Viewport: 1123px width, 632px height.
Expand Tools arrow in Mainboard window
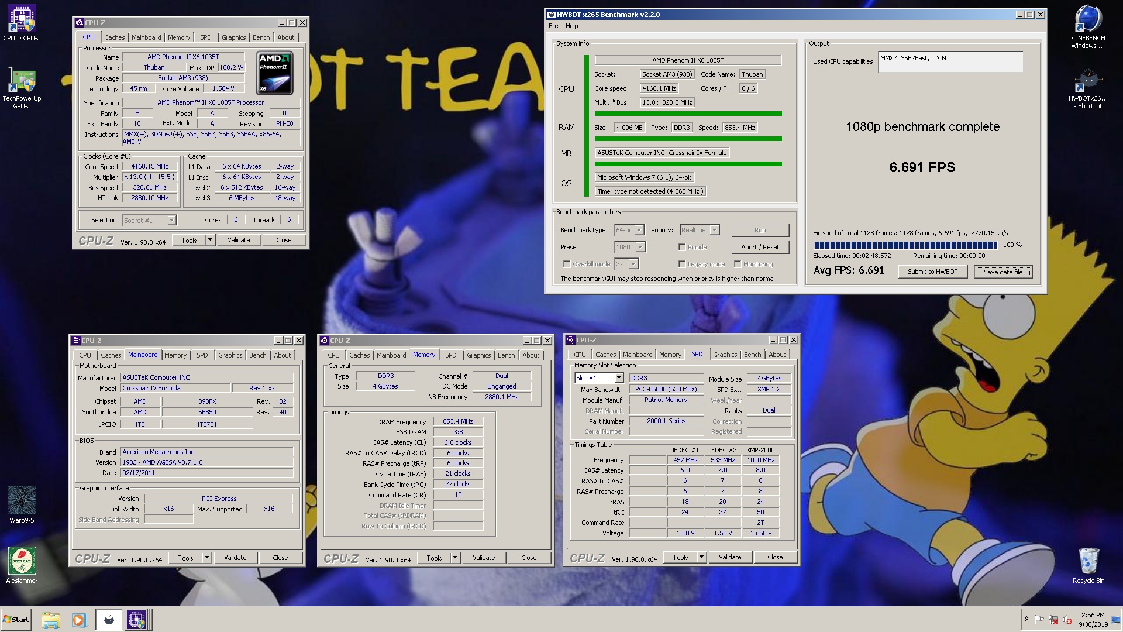coord(206,558)
